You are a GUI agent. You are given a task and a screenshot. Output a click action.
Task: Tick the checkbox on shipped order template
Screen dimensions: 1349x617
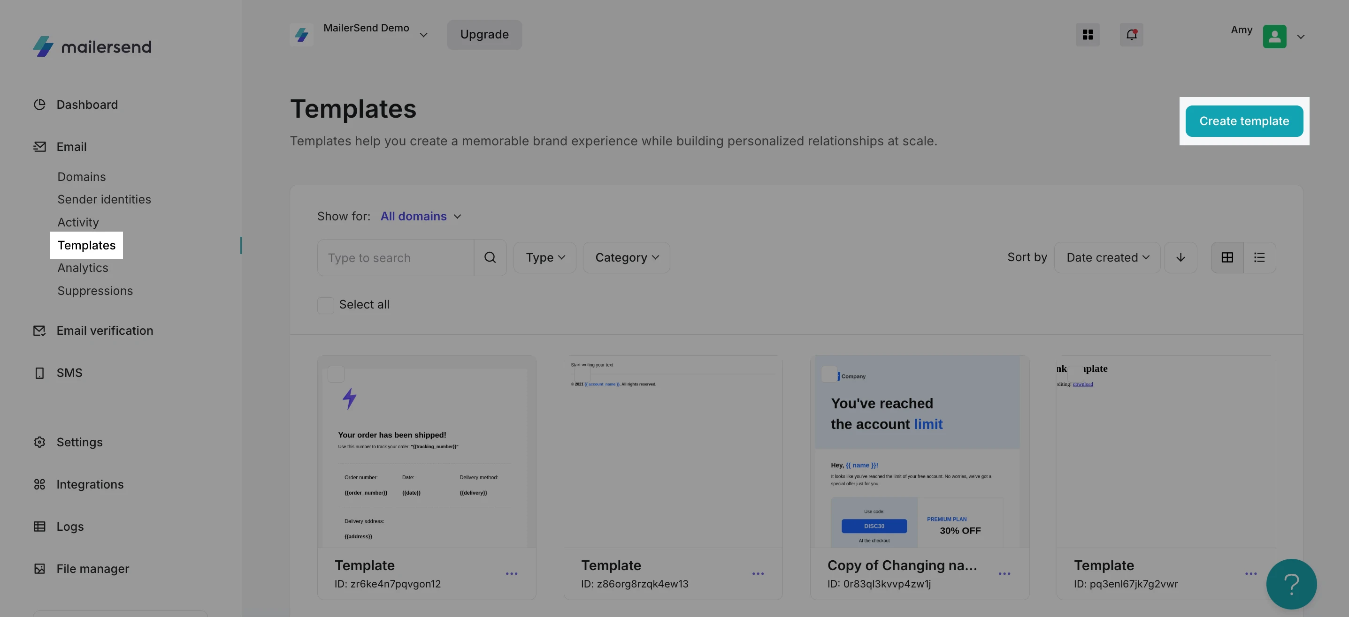[x=336, y=374]
